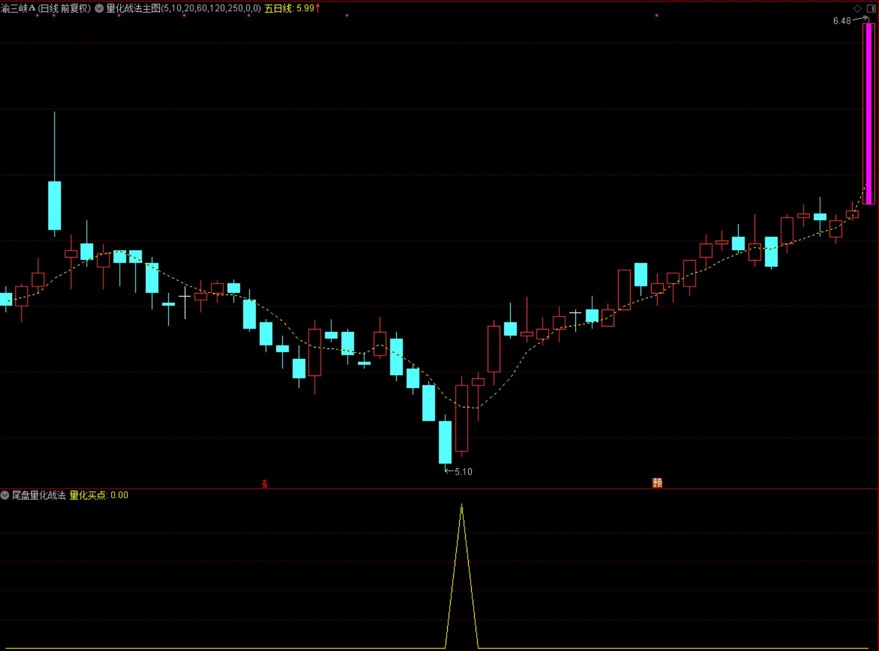The height and width of the screenshot is (651, 879).
Task: Click the 量化买点: 0.00 value
Action: pyautogui.click(x=99, y=495)
